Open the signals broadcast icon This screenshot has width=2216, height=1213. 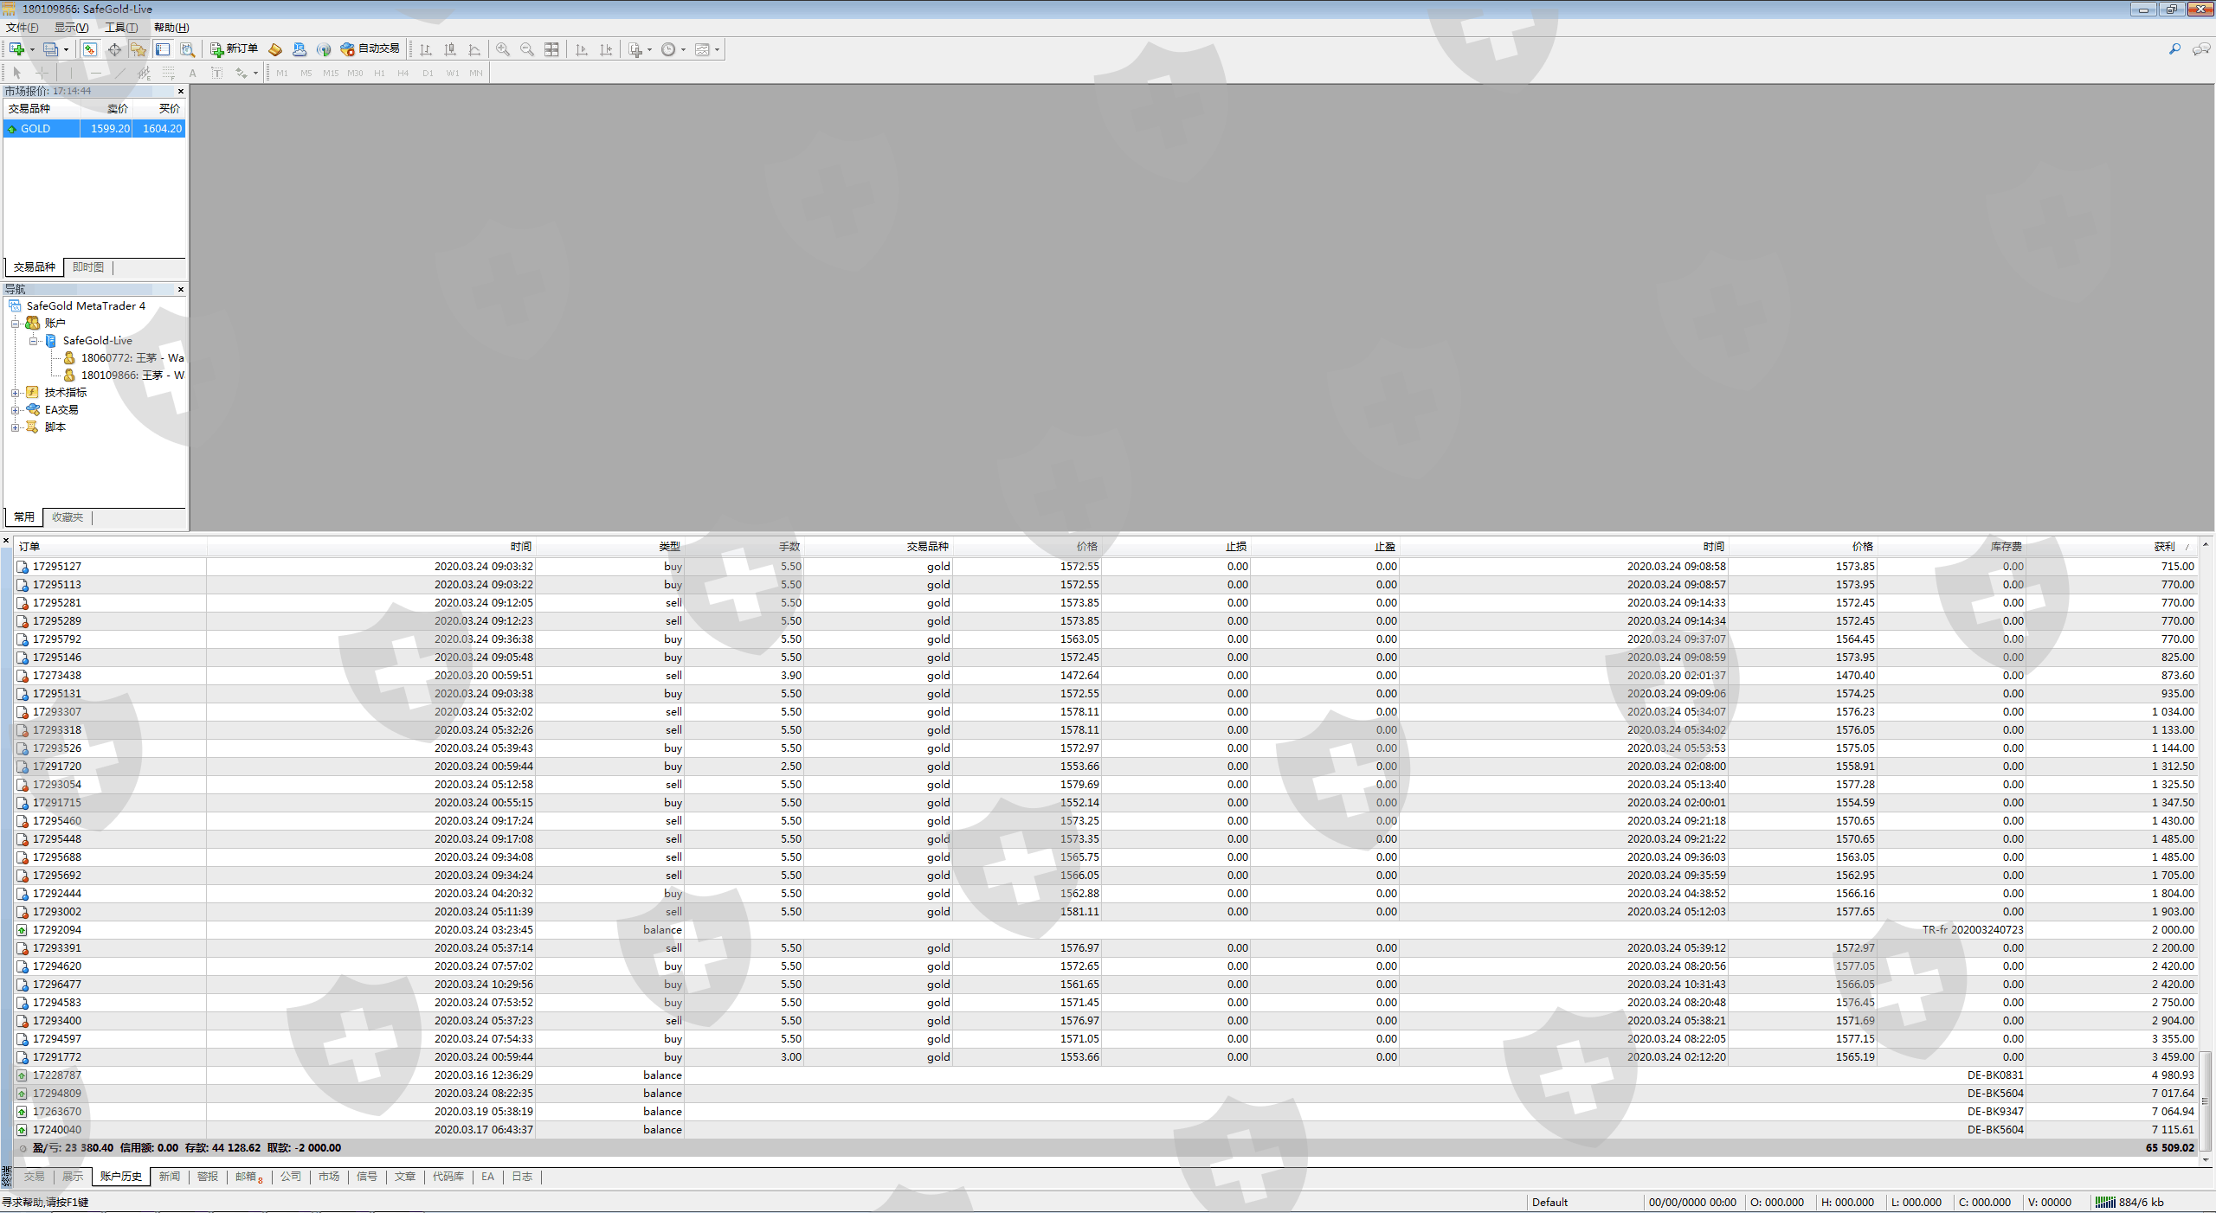point(324,49)
